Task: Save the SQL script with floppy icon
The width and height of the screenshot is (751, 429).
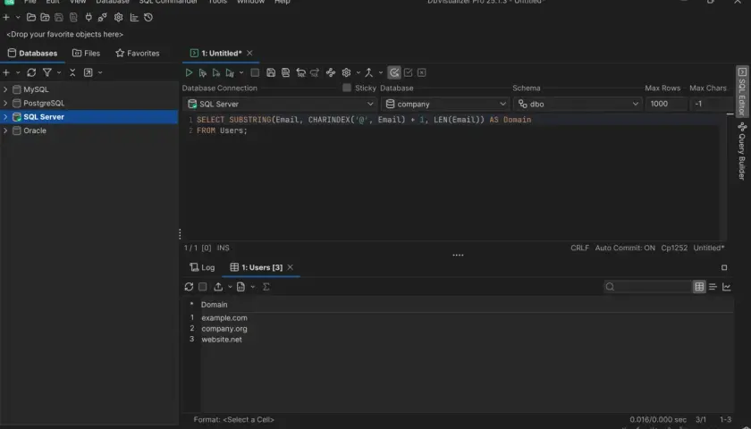Action: [x=271, y=72]
